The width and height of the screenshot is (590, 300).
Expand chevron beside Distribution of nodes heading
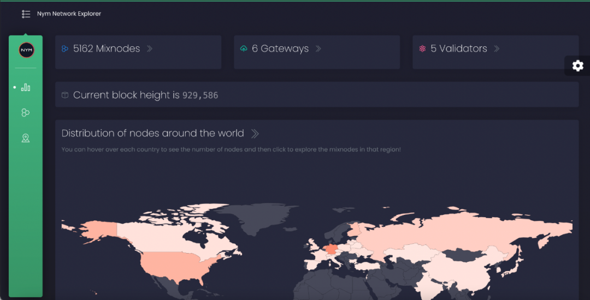(255, 133)
